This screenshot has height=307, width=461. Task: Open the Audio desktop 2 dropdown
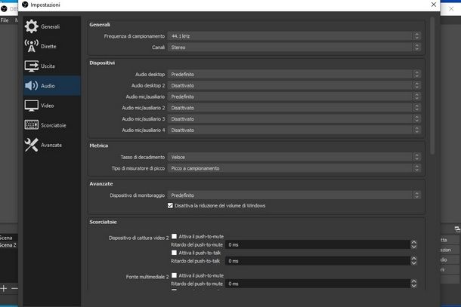(294, 85)
